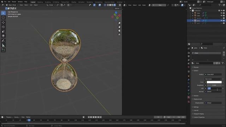Viewport: 226px width, 127px height.
Task: Click the timeline current frame marker
Action: click(29, 120)
